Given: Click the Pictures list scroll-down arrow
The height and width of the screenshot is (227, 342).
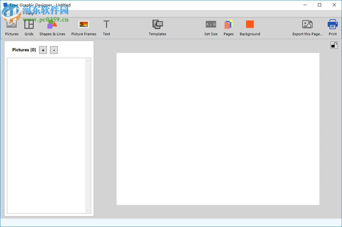Looking at the screenshot, I should pyautogui.click(x=88, y=210).
